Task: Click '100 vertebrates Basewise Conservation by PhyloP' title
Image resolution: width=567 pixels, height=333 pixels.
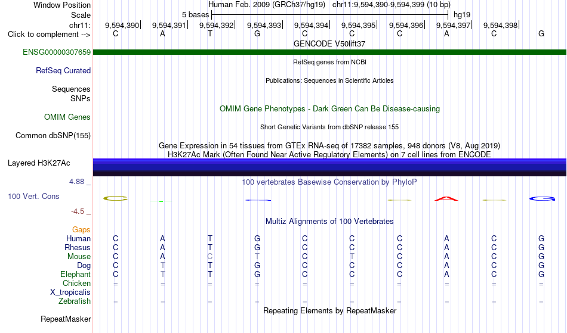Action: (x=329, y=182)
